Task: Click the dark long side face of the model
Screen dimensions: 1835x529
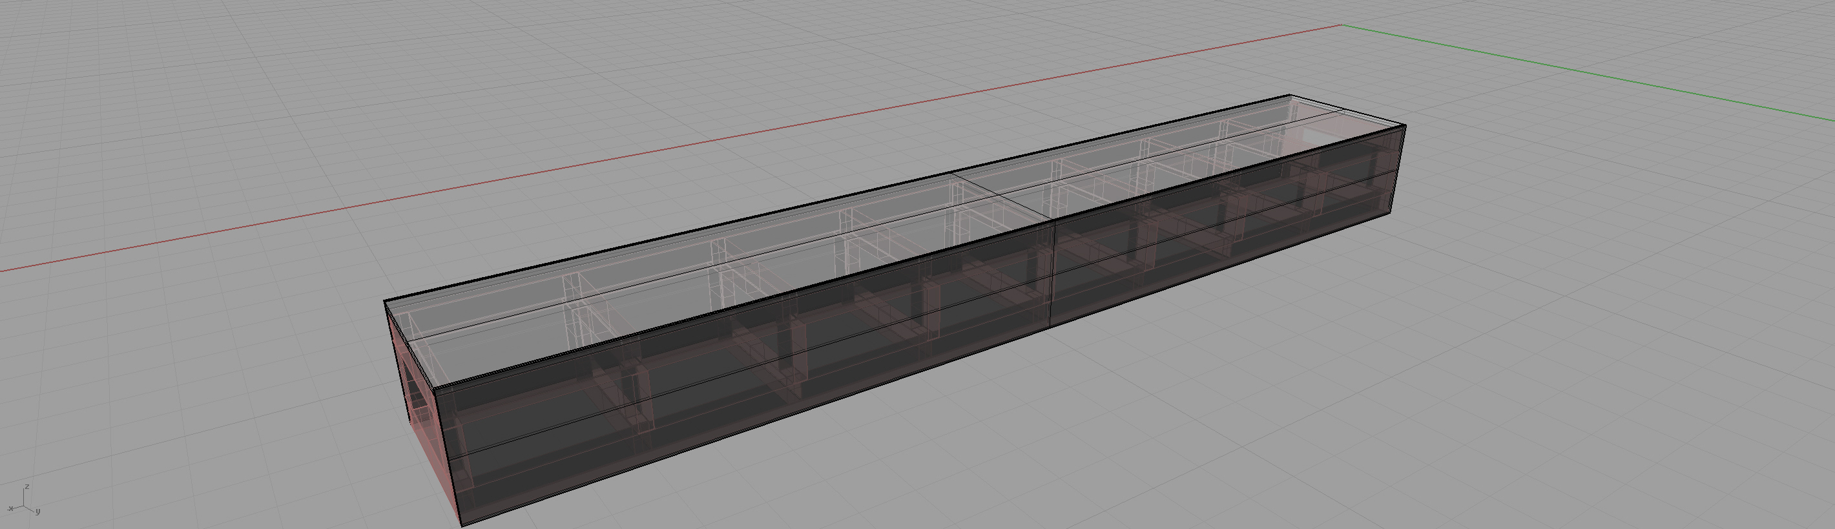Action: [x=919, y=327]
